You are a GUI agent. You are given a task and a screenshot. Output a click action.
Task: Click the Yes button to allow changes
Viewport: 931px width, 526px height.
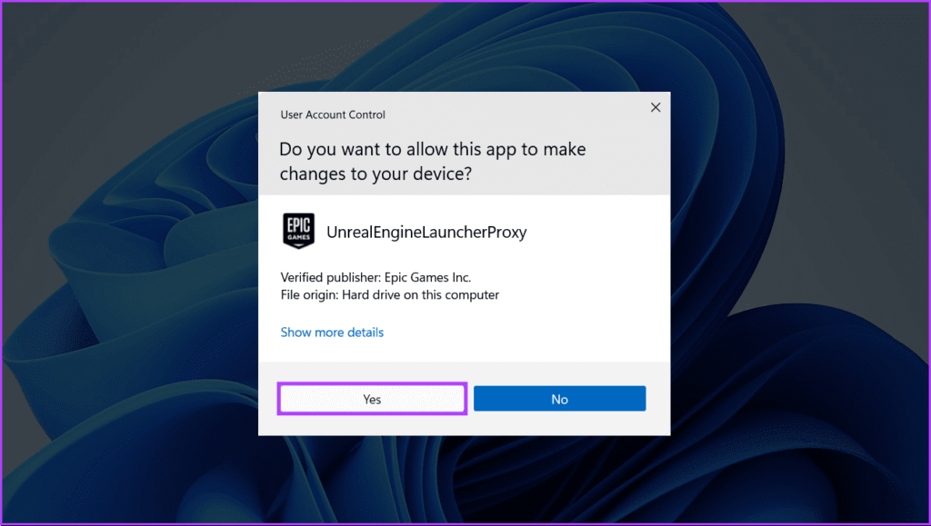[372, 399]
